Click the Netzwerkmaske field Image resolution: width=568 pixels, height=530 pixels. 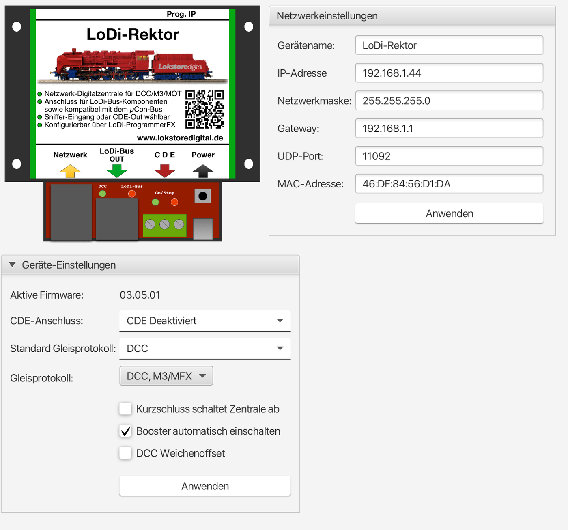point(449,100)
